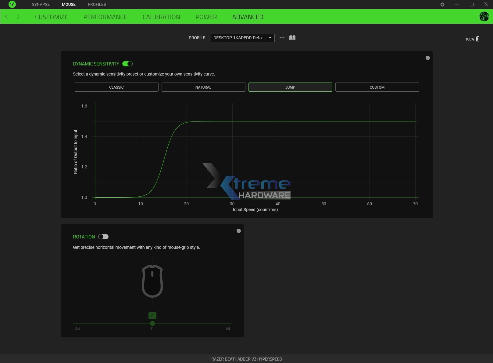Check the battery status icon
The width and height of the screenshot is (493, 363).
tap(477, 39)
